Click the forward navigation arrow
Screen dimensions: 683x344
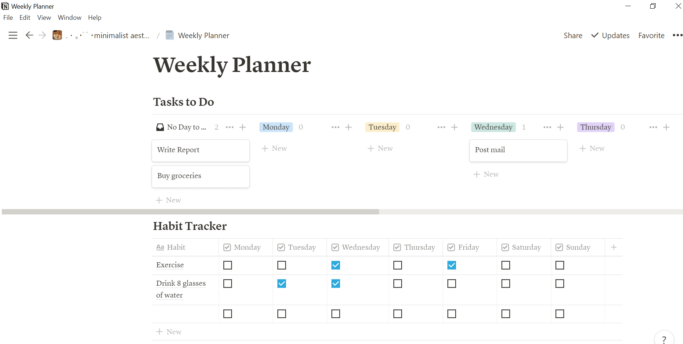click(42, 35)
